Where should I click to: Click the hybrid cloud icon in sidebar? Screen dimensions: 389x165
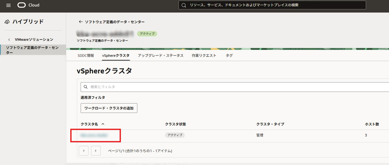point(7,22)
